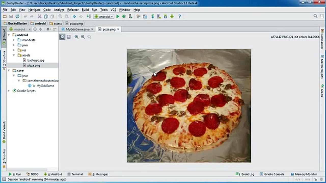326x183 pixels.
Task: Click the Help question mark icon
Action: [x=180, y=17]
